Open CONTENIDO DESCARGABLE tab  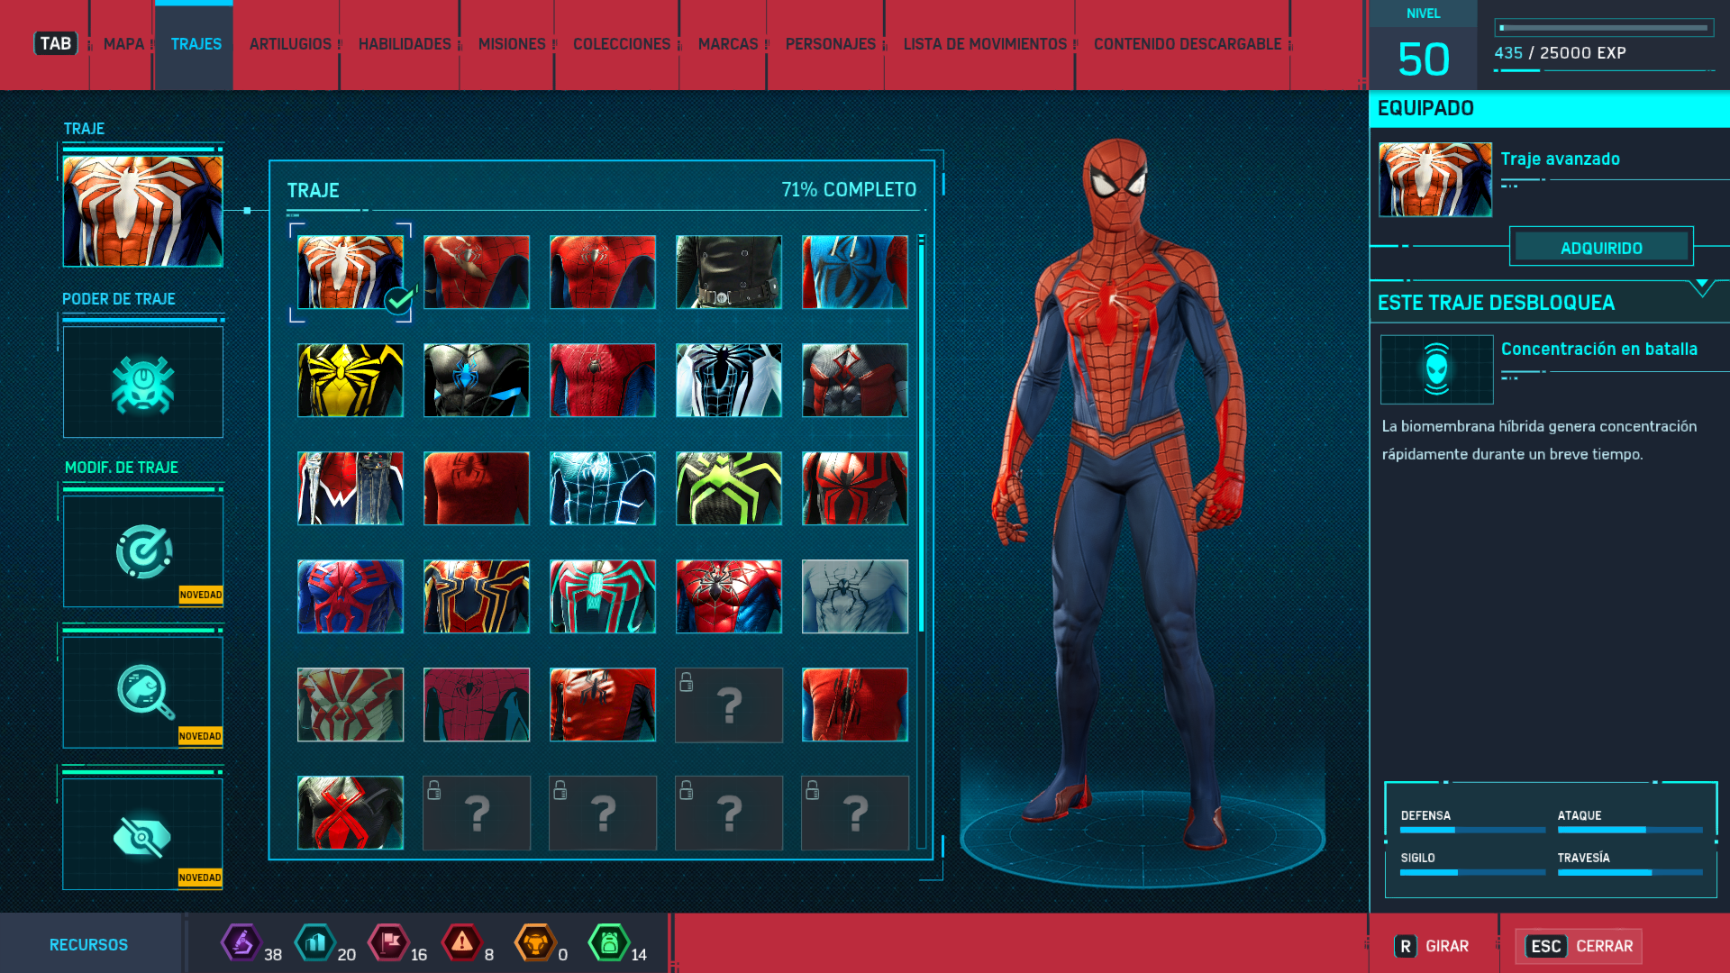pyautogui.click(x=1188, y=44)
